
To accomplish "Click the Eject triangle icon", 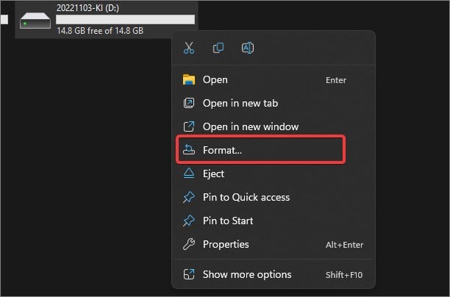I will pyautogui.click(x=189, y=173).
